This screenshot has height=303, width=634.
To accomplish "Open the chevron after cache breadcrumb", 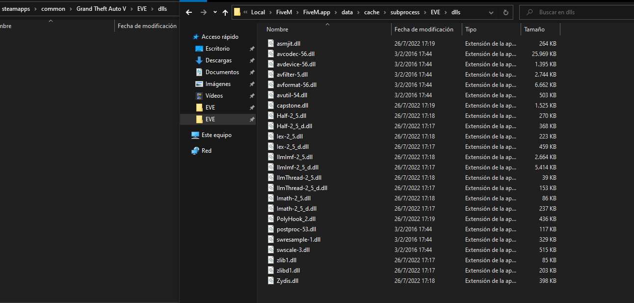I will pos(385,12).
